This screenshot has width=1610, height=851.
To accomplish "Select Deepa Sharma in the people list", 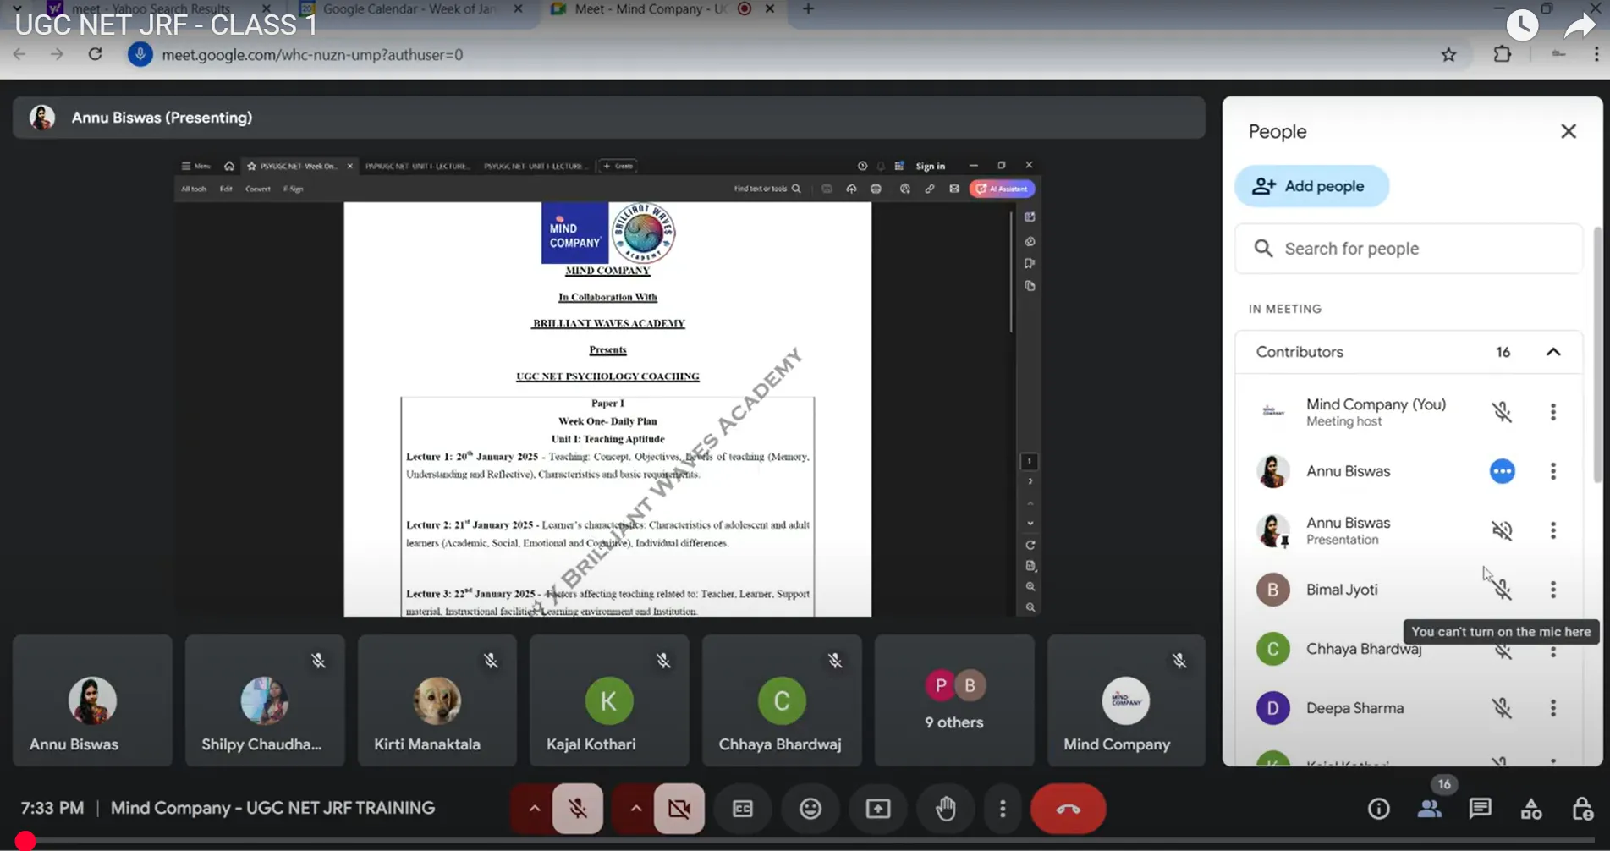I will (1354, 708).
